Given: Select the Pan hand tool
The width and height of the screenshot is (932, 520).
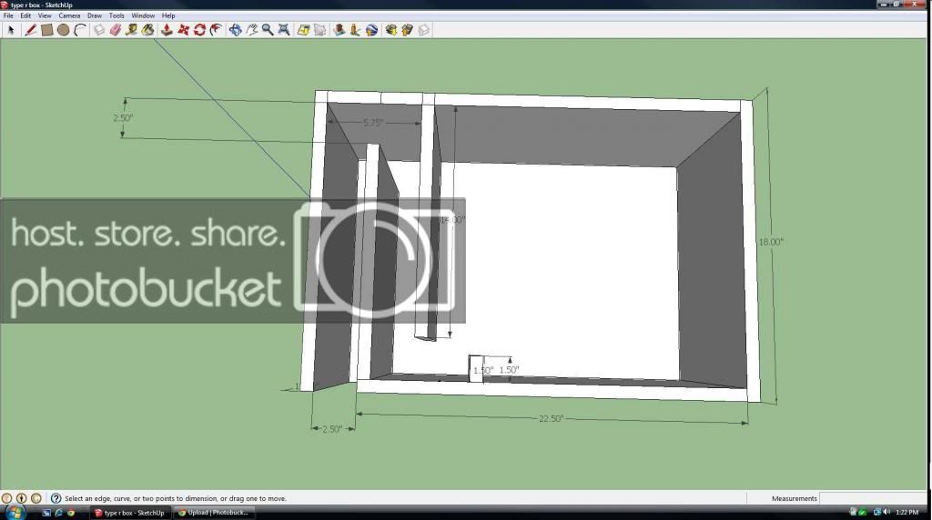Looking at the screenshot, I should (251, 30).
